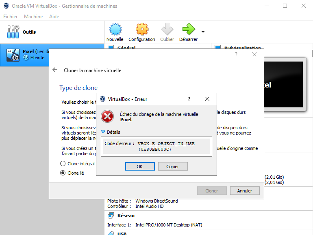Select the Pixel virtual machine entry
Image resolution: width=313 pixels, height=235 pixels.
tap(24, 54)
